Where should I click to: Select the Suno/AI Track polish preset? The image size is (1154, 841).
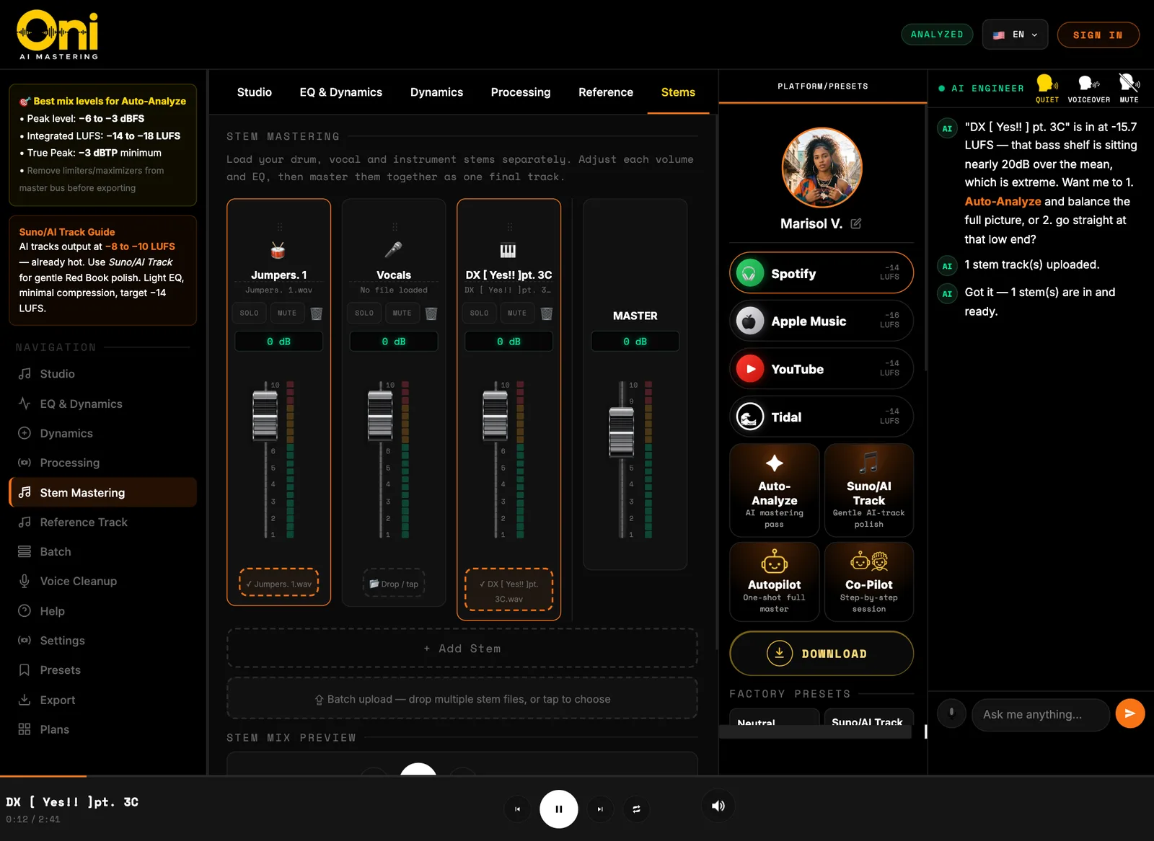click(x=869, y=490)
